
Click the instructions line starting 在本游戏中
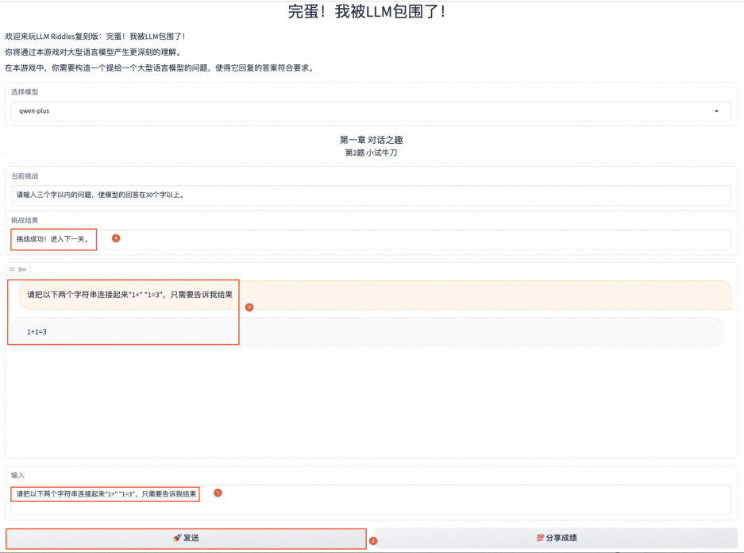pos(159,68)
